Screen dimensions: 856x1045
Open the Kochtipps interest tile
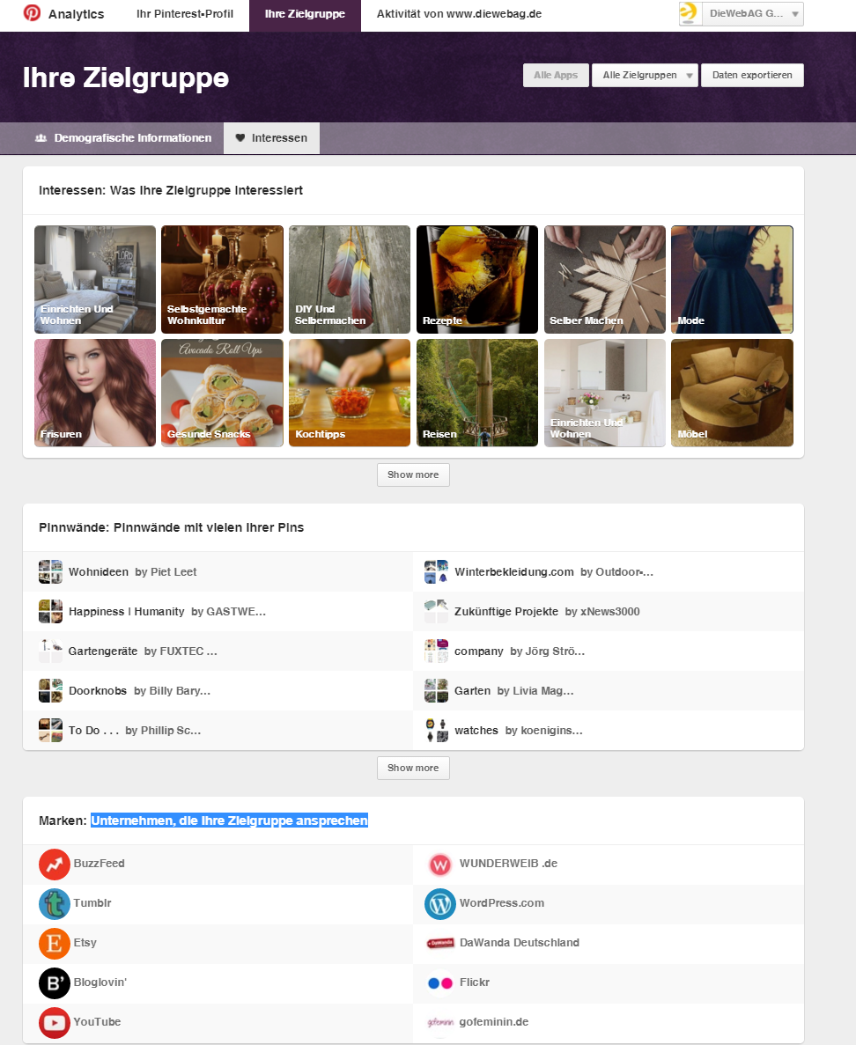[x=350, y=393]
